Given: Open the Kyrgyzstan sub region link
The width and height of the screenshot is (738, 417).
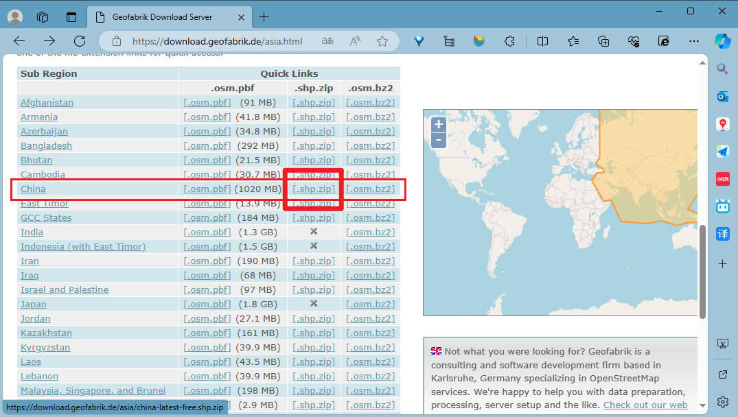Looking at the screenshot, I should point(45,348).
